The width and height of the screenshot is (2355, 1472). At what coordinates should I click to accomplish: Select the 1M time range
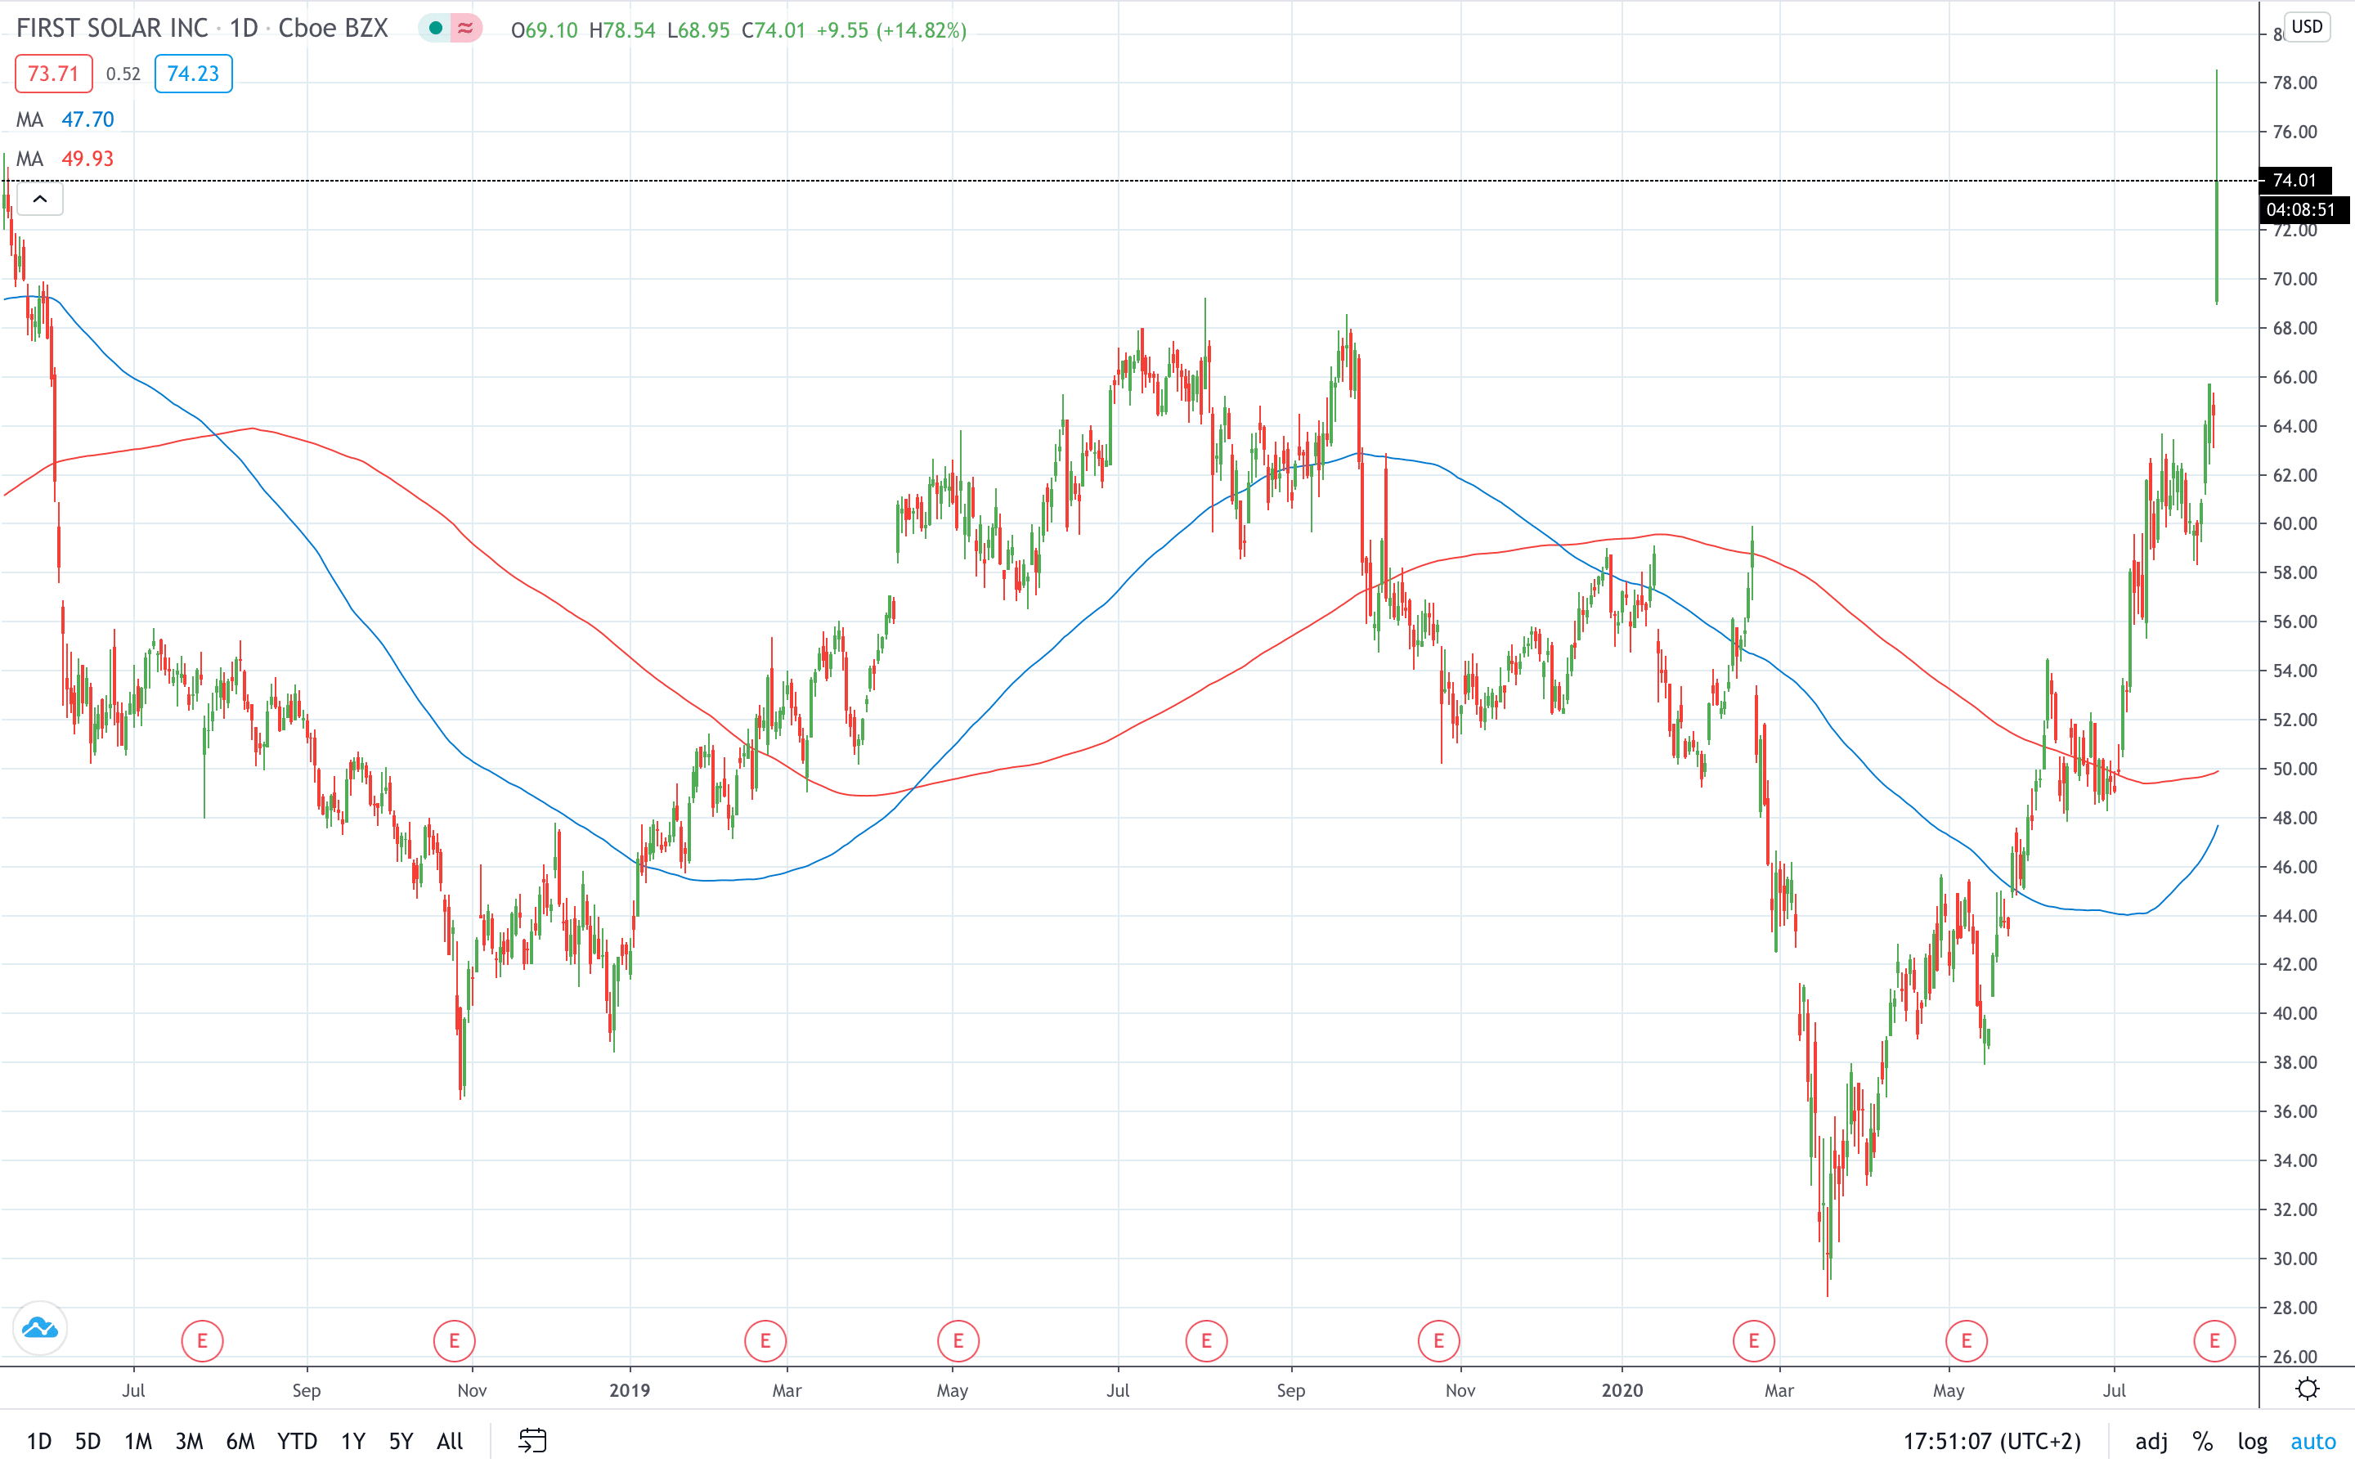[138, 1441]
